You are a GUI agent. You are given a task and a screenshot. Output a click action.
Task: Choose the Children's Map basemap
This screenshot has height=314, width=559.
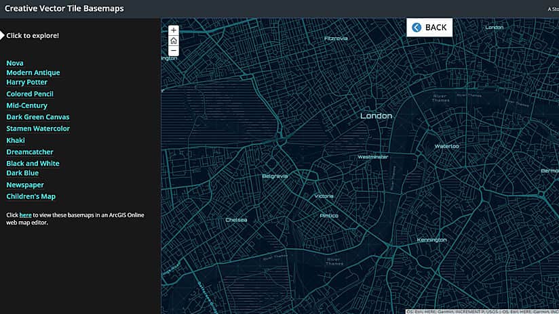(x=31, y=196)
